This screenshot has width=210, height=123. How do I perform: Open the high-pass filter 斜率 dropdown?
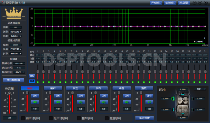[16, 36]
